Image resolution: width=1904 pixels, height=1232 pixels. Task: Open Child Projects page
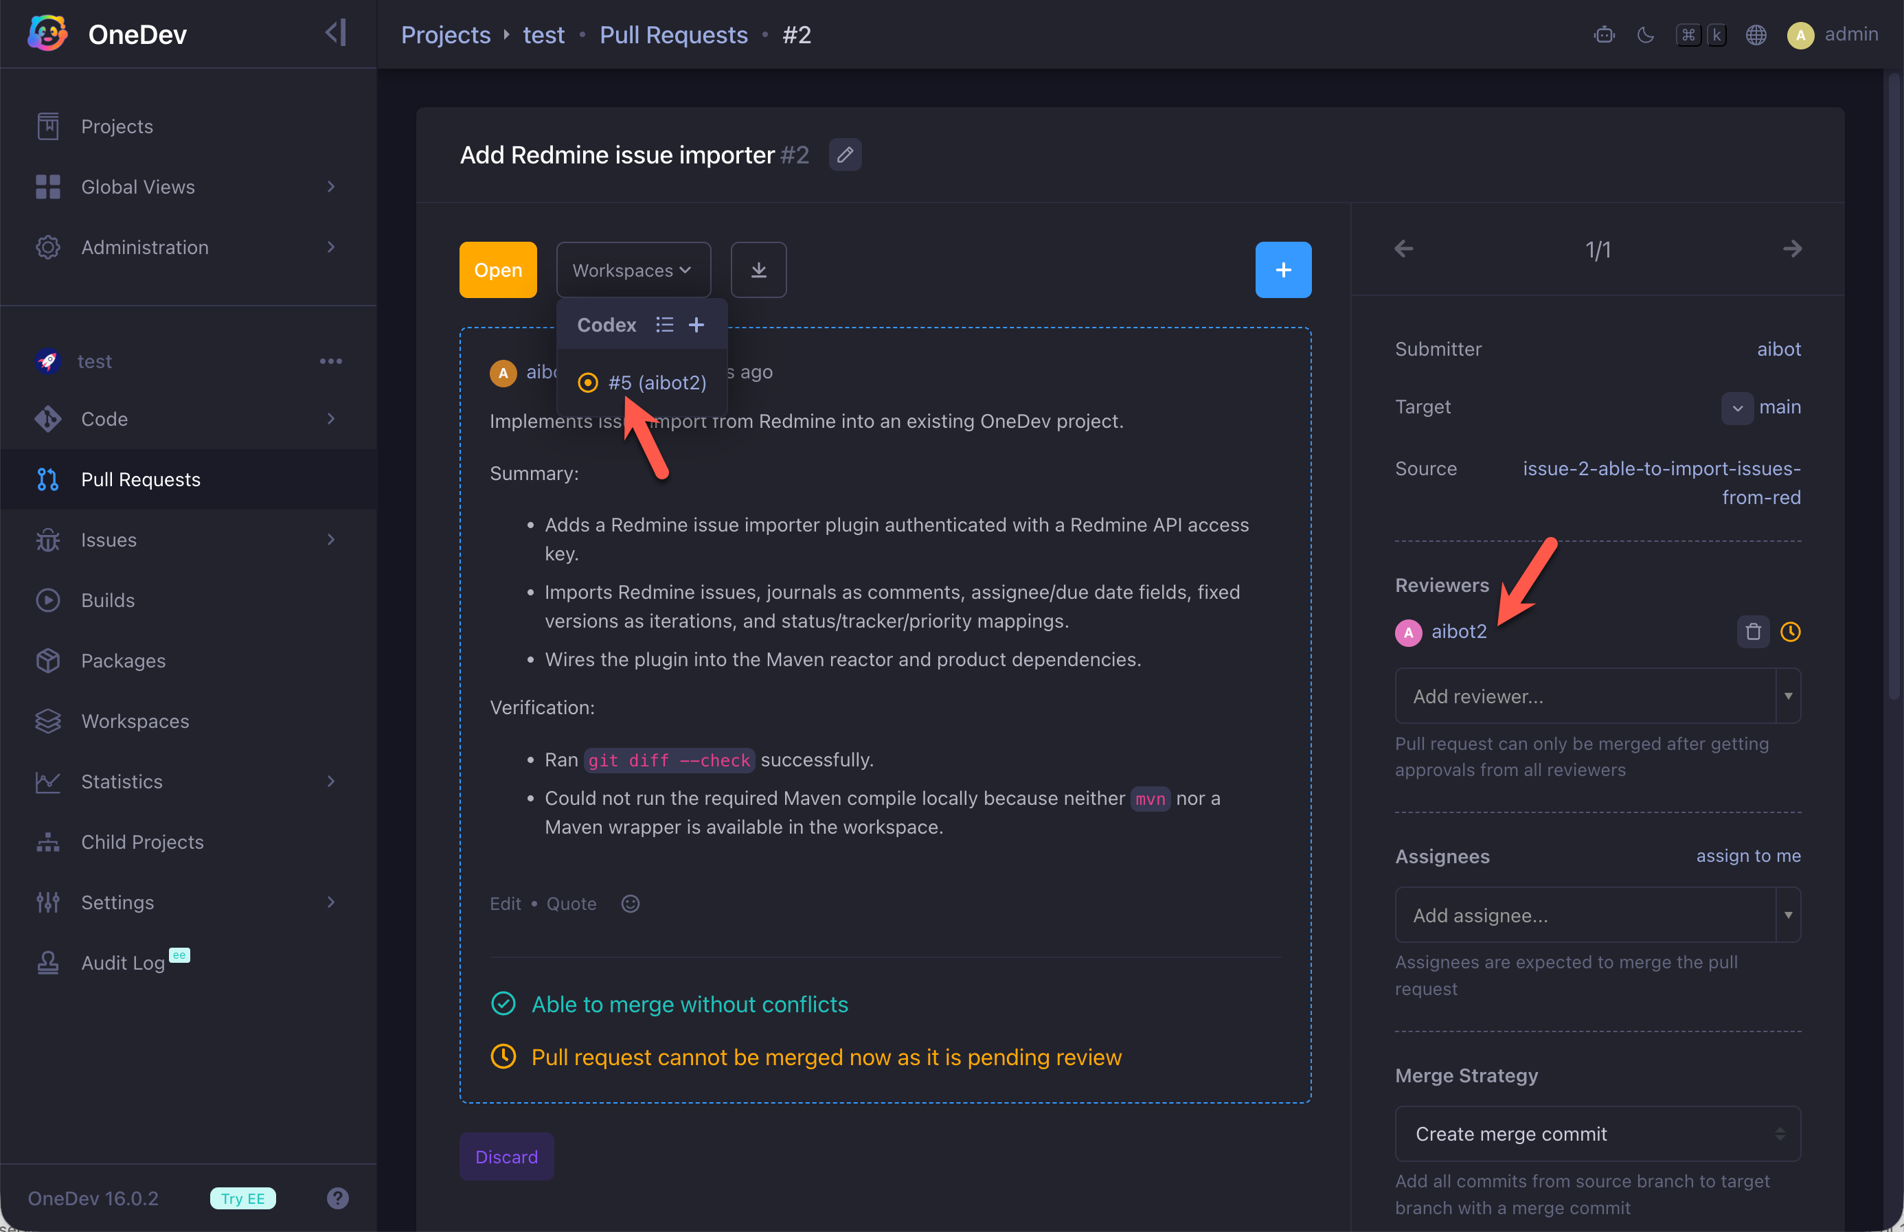click(189, 842)
